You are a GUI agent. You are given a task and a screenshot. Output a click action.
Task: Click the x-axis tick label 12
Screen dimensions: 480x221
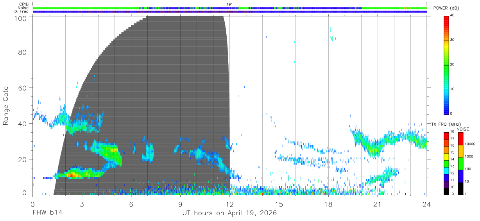pos(230,204)
